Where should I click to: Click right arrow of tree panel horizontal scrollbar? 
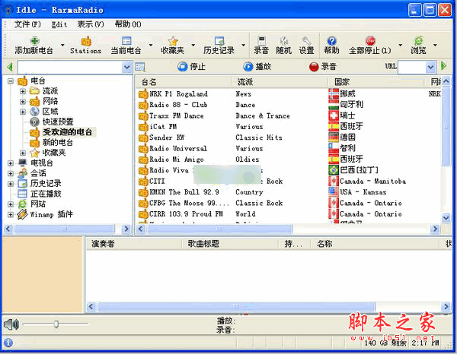point(126,229)
